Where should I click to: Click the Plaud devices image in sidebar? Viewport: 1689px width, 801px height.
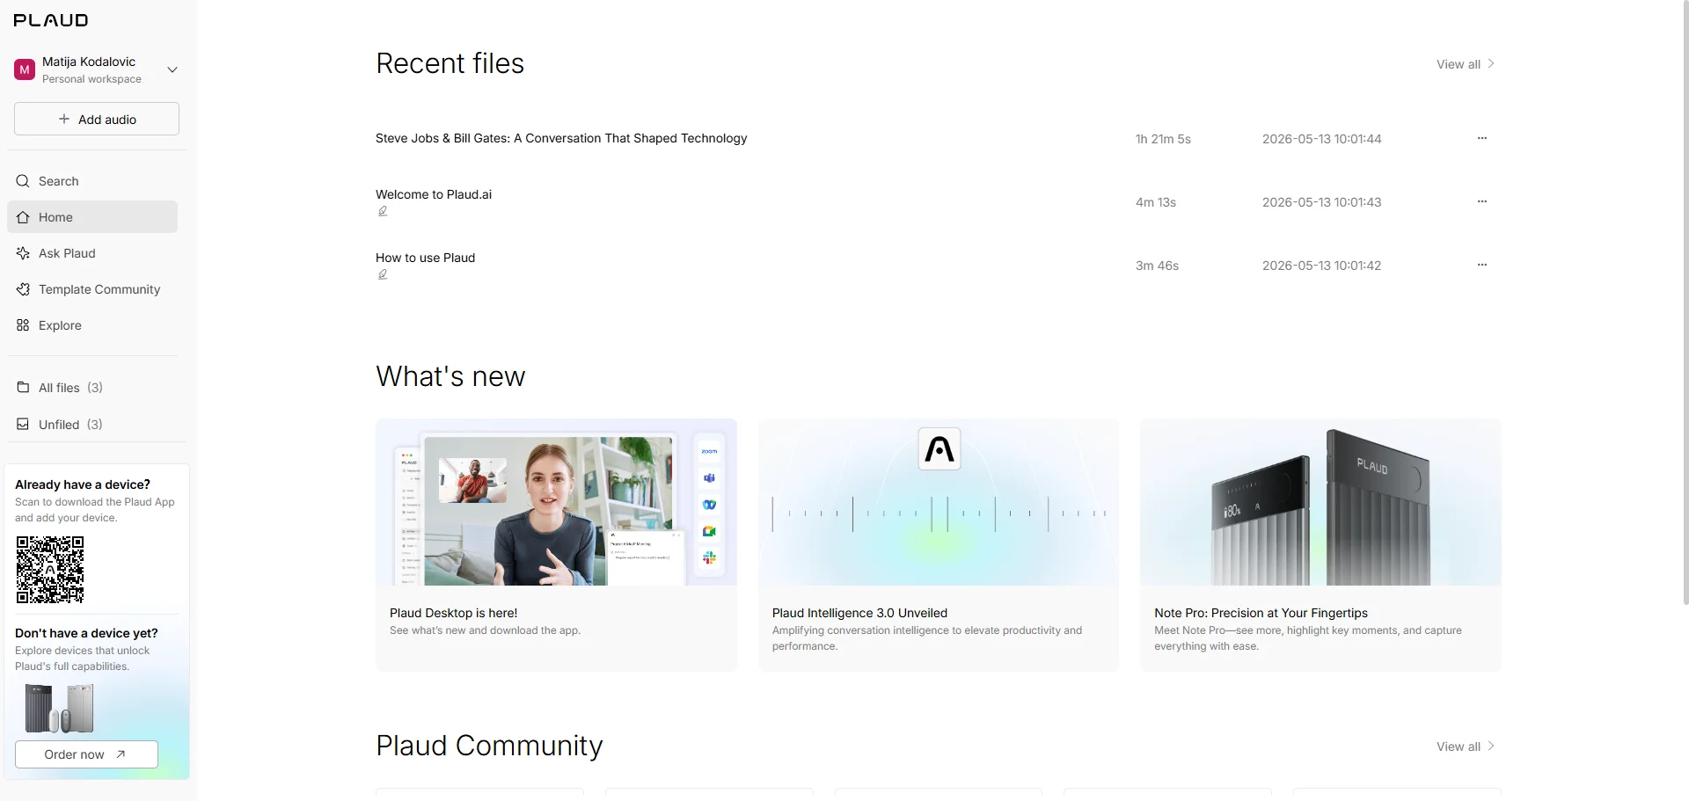[x=59, y=709]
